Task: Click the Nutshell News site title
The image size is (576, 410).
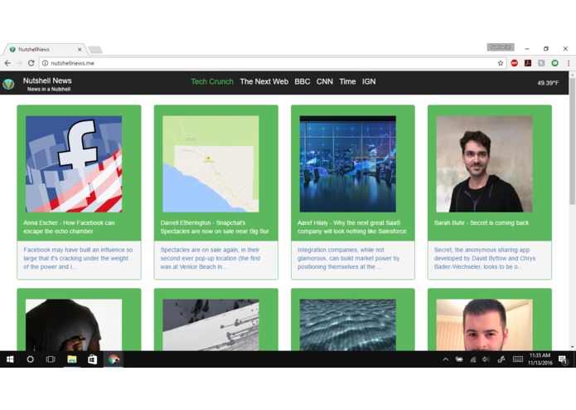Action: coord(47,81)
